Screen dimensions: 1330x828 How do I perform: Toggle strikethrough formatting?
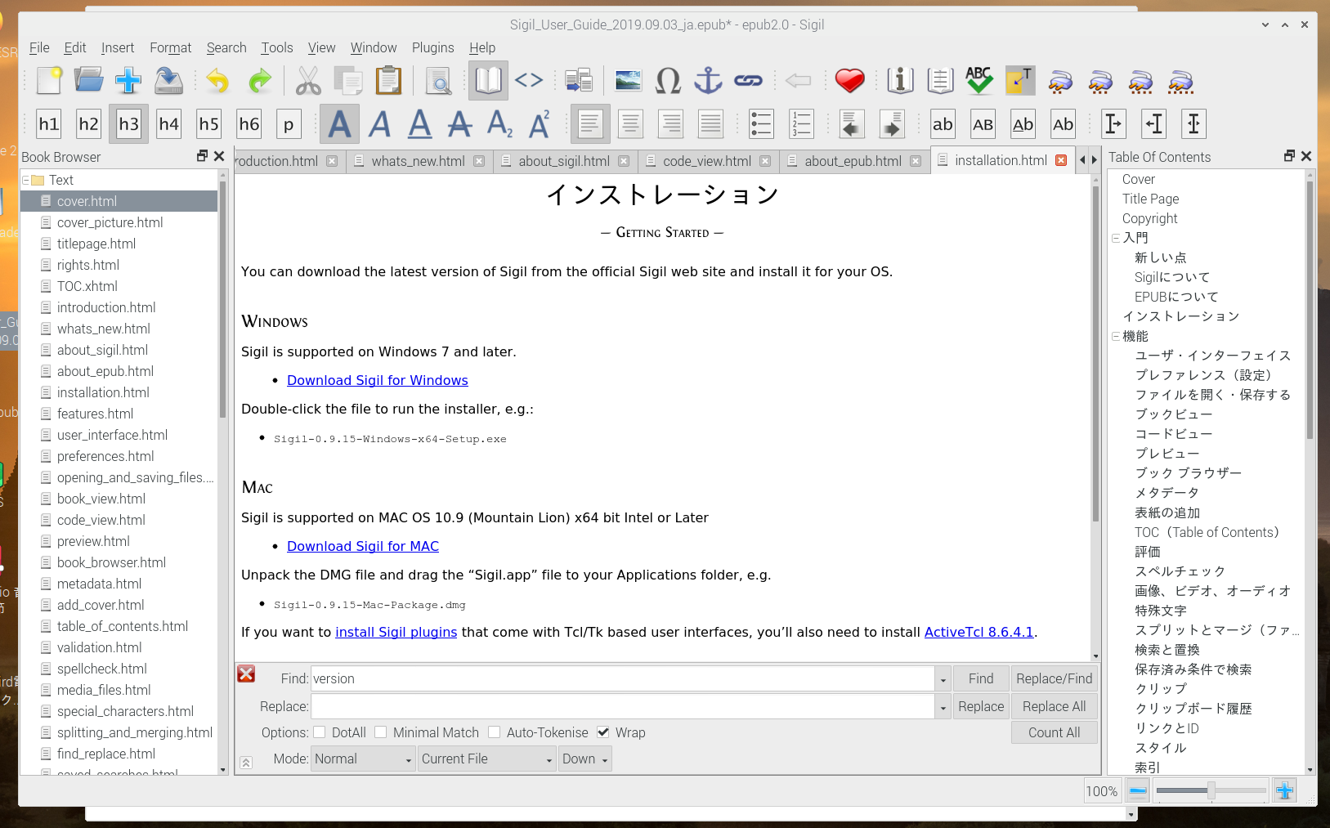[459, 124]
